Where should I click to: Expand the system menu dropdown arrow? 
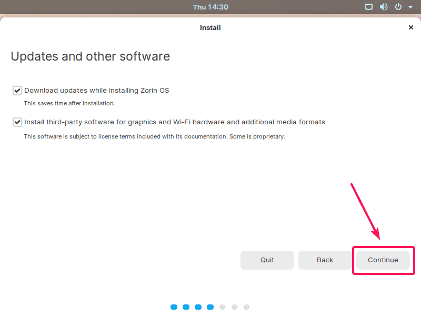410,7
